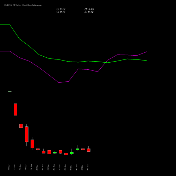Click the green candle for 26 Nov
This screenshot has height=176, width=176.
55,153
